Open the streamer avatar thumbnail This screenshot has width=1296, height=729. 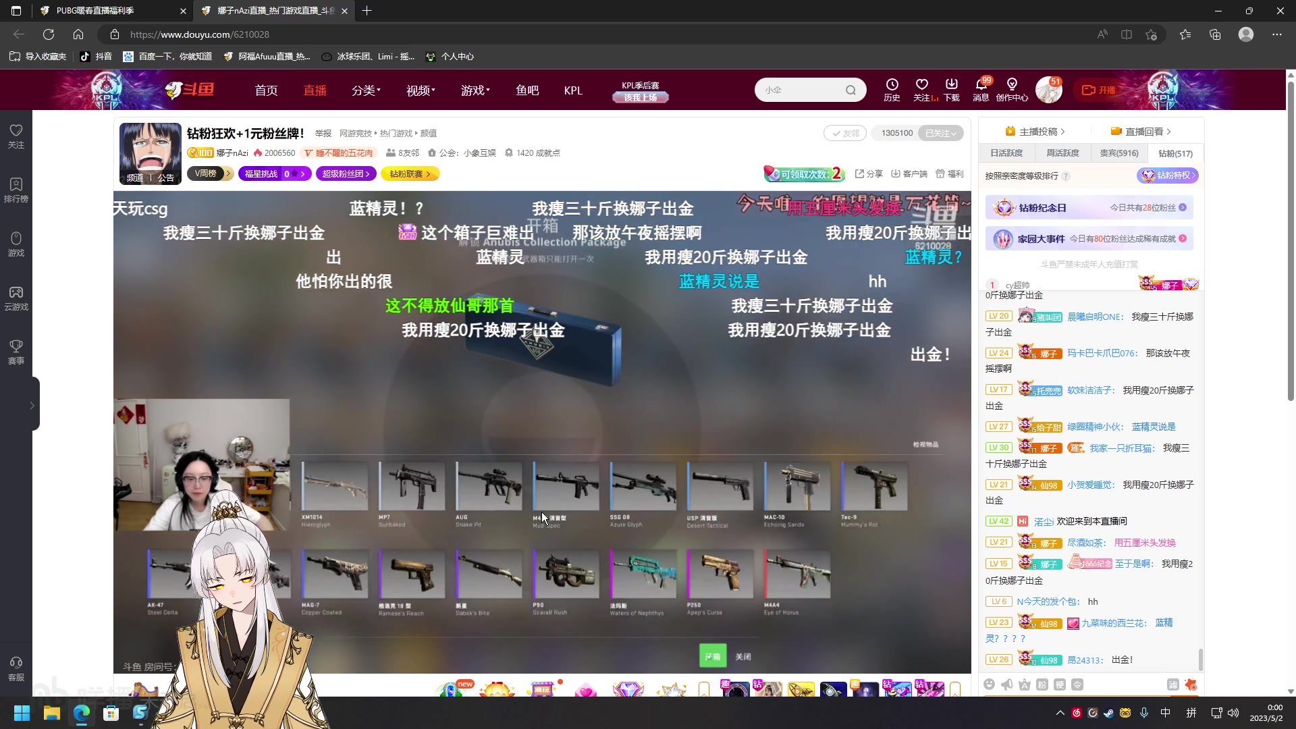click(x=150, y=153)
